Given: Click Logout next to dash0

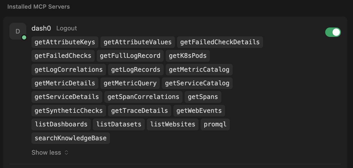Looking at the screenshot, I should (67, 28).
